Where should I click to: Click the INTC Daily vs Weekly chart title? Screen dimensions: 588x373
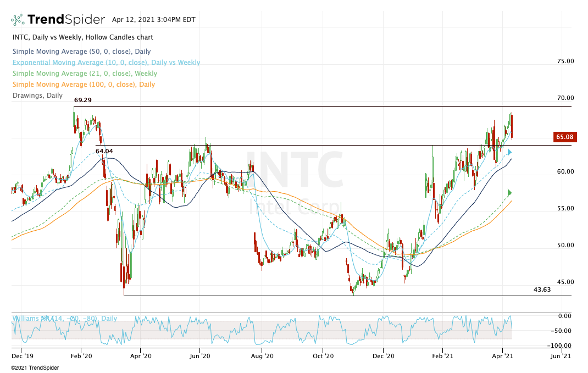(x=83, y=37)
